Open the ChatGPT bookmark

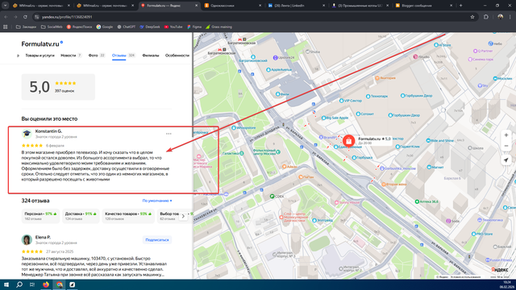(x=127, y=27)
